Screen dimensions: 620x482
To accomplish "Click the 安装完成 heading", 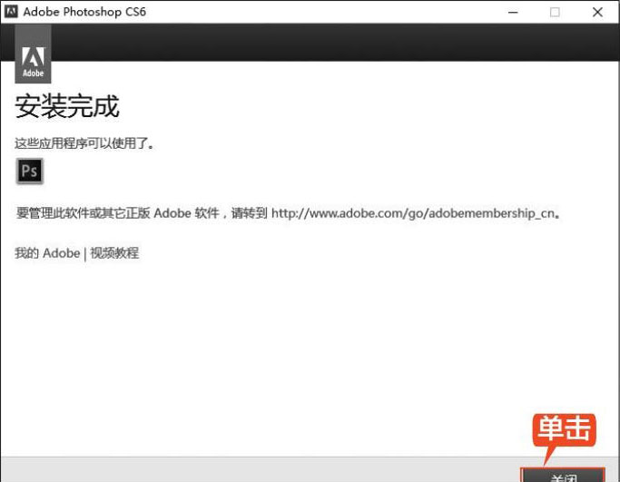I will click(x=67, y=106).
